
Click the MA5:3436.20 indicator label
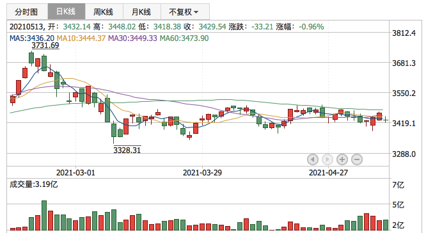click(32, 38)
